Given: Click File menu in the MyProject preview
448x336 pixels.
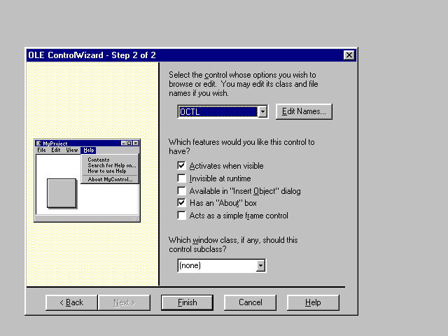Looking at the screenshot, I should click(x=41, y=150).
